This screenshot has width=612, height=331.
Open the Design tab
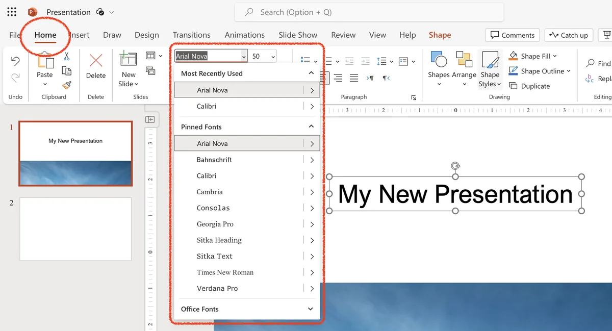(147, 35)
